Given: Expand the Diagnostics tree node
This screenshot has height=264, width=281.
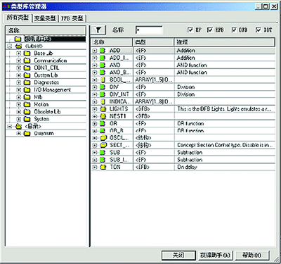Looking at the screenshot, I should pyautogui.click(x=19, y=82).
